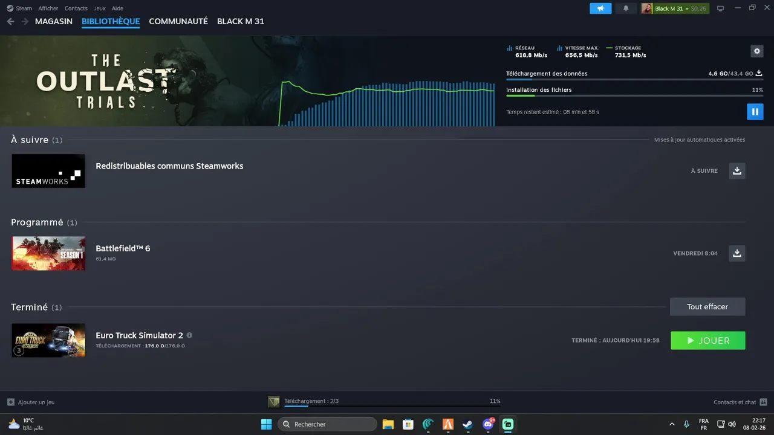Click JOUER for Euro Truck Simulator 2
The width and height of the screenshot is (774, 435).
click(x=708, y=341)
